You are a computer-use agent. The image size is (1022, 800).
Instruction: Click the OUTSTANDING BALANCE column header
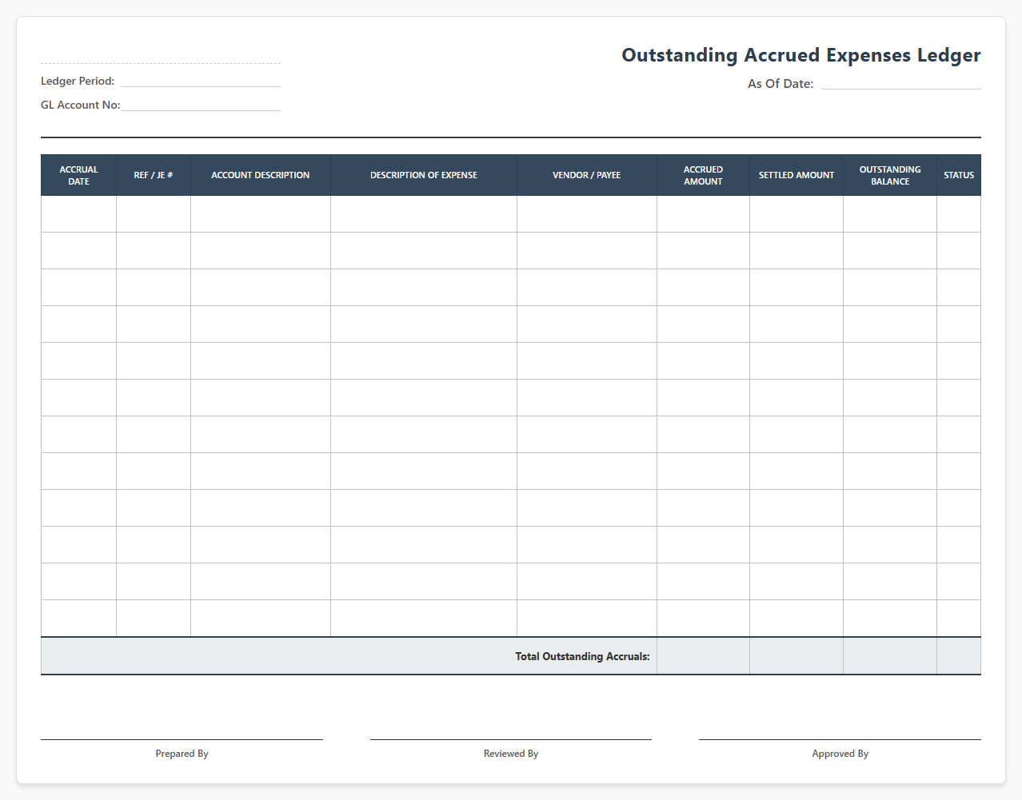[x=890, y=175]
